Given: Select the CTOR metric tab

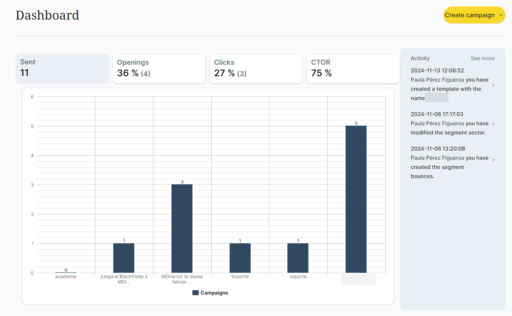Looking at the screenshot, I should 353,68.
